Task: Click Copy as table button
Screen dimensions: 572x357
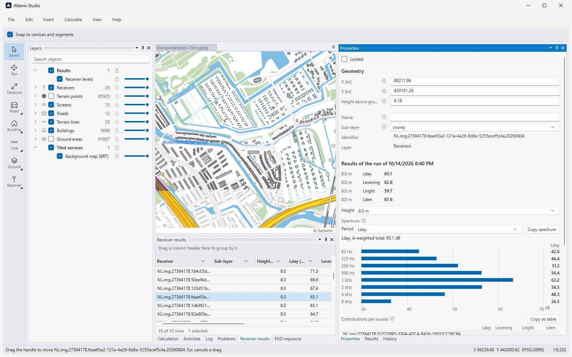Action: [543, 319]
